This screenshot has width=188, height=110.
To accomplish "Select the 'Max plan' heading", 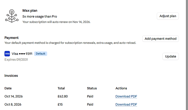I will point(30,11).
